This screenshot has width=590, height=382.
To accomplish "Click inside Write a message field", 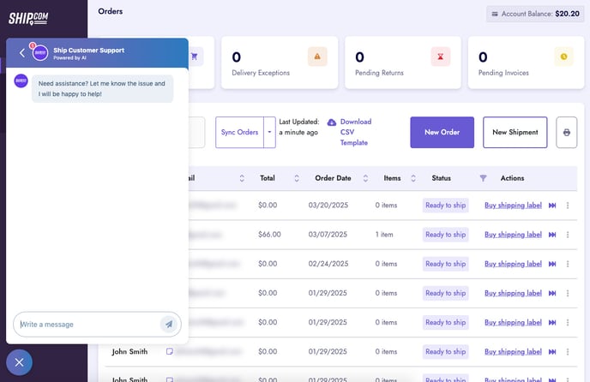I will pos(89,324).
